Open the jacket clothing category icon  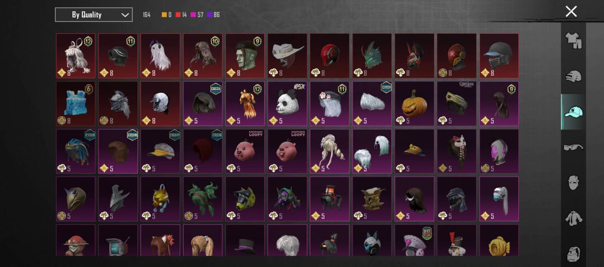click(573, 218)
